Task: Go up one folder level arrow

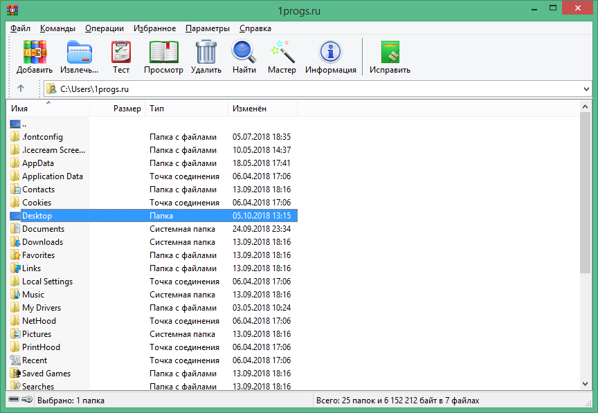Action: point(21,89)
